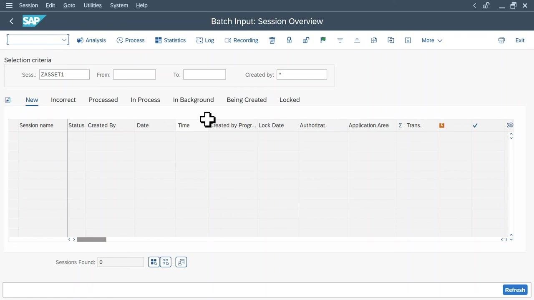Click the sort descending lines icon
This screenshot has height=300, width=534.
pos(340,40)
